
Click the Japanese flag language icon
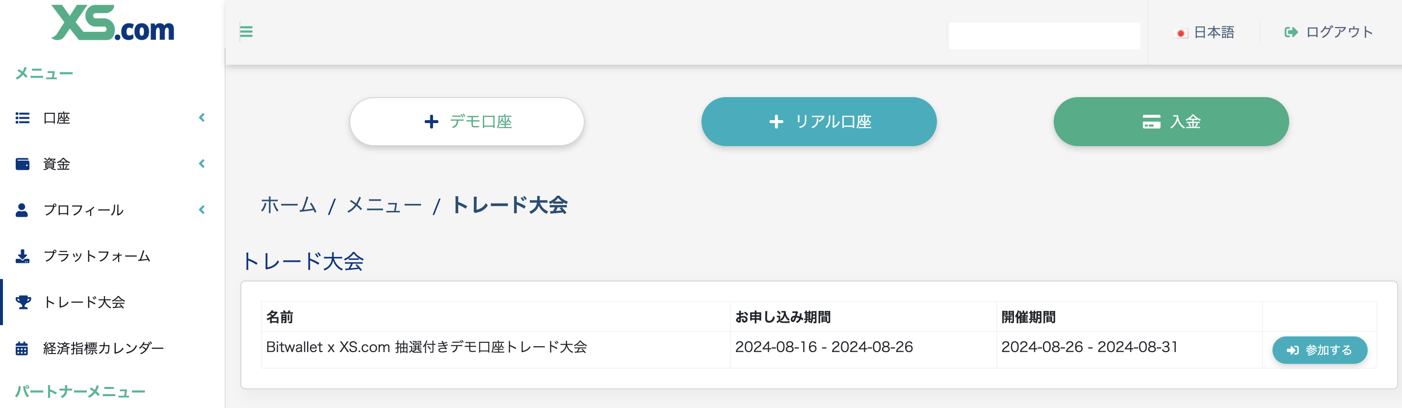[x=1180, y=33]
